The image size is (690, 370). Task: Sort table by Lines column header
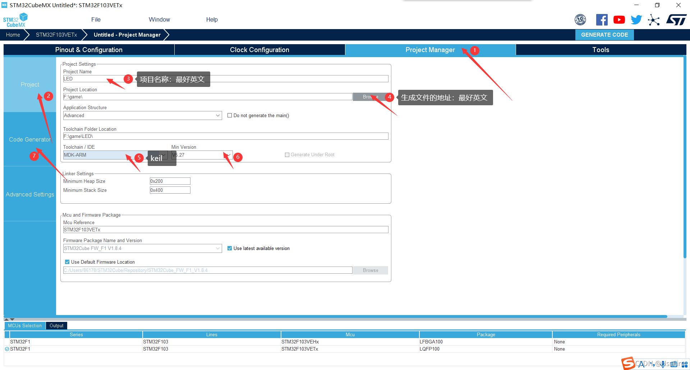tap(212, 334)
